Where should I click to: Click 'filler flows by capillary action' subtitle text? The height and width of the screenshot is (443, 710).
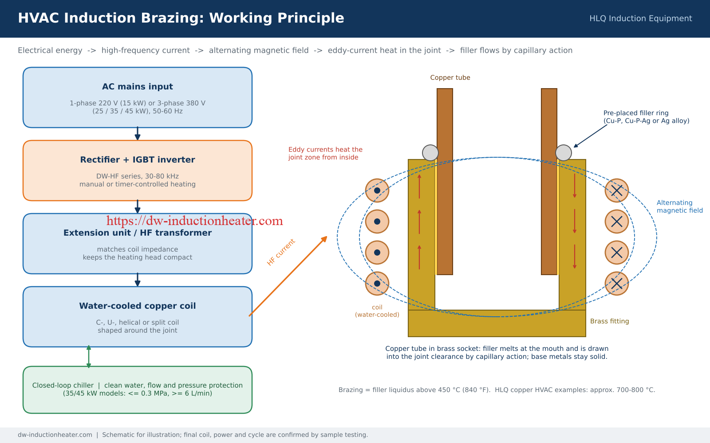coord(516,51)
